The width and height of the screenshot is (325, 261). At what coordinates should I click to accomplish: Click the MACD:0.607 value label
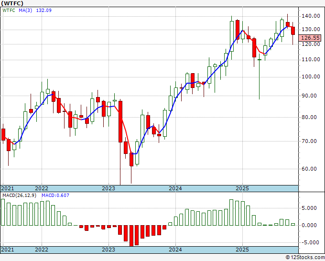coord(55,196)
